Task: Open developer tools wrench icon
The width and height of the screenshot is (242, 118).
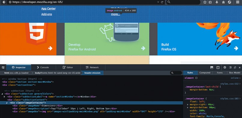Action: click(230, 2)
